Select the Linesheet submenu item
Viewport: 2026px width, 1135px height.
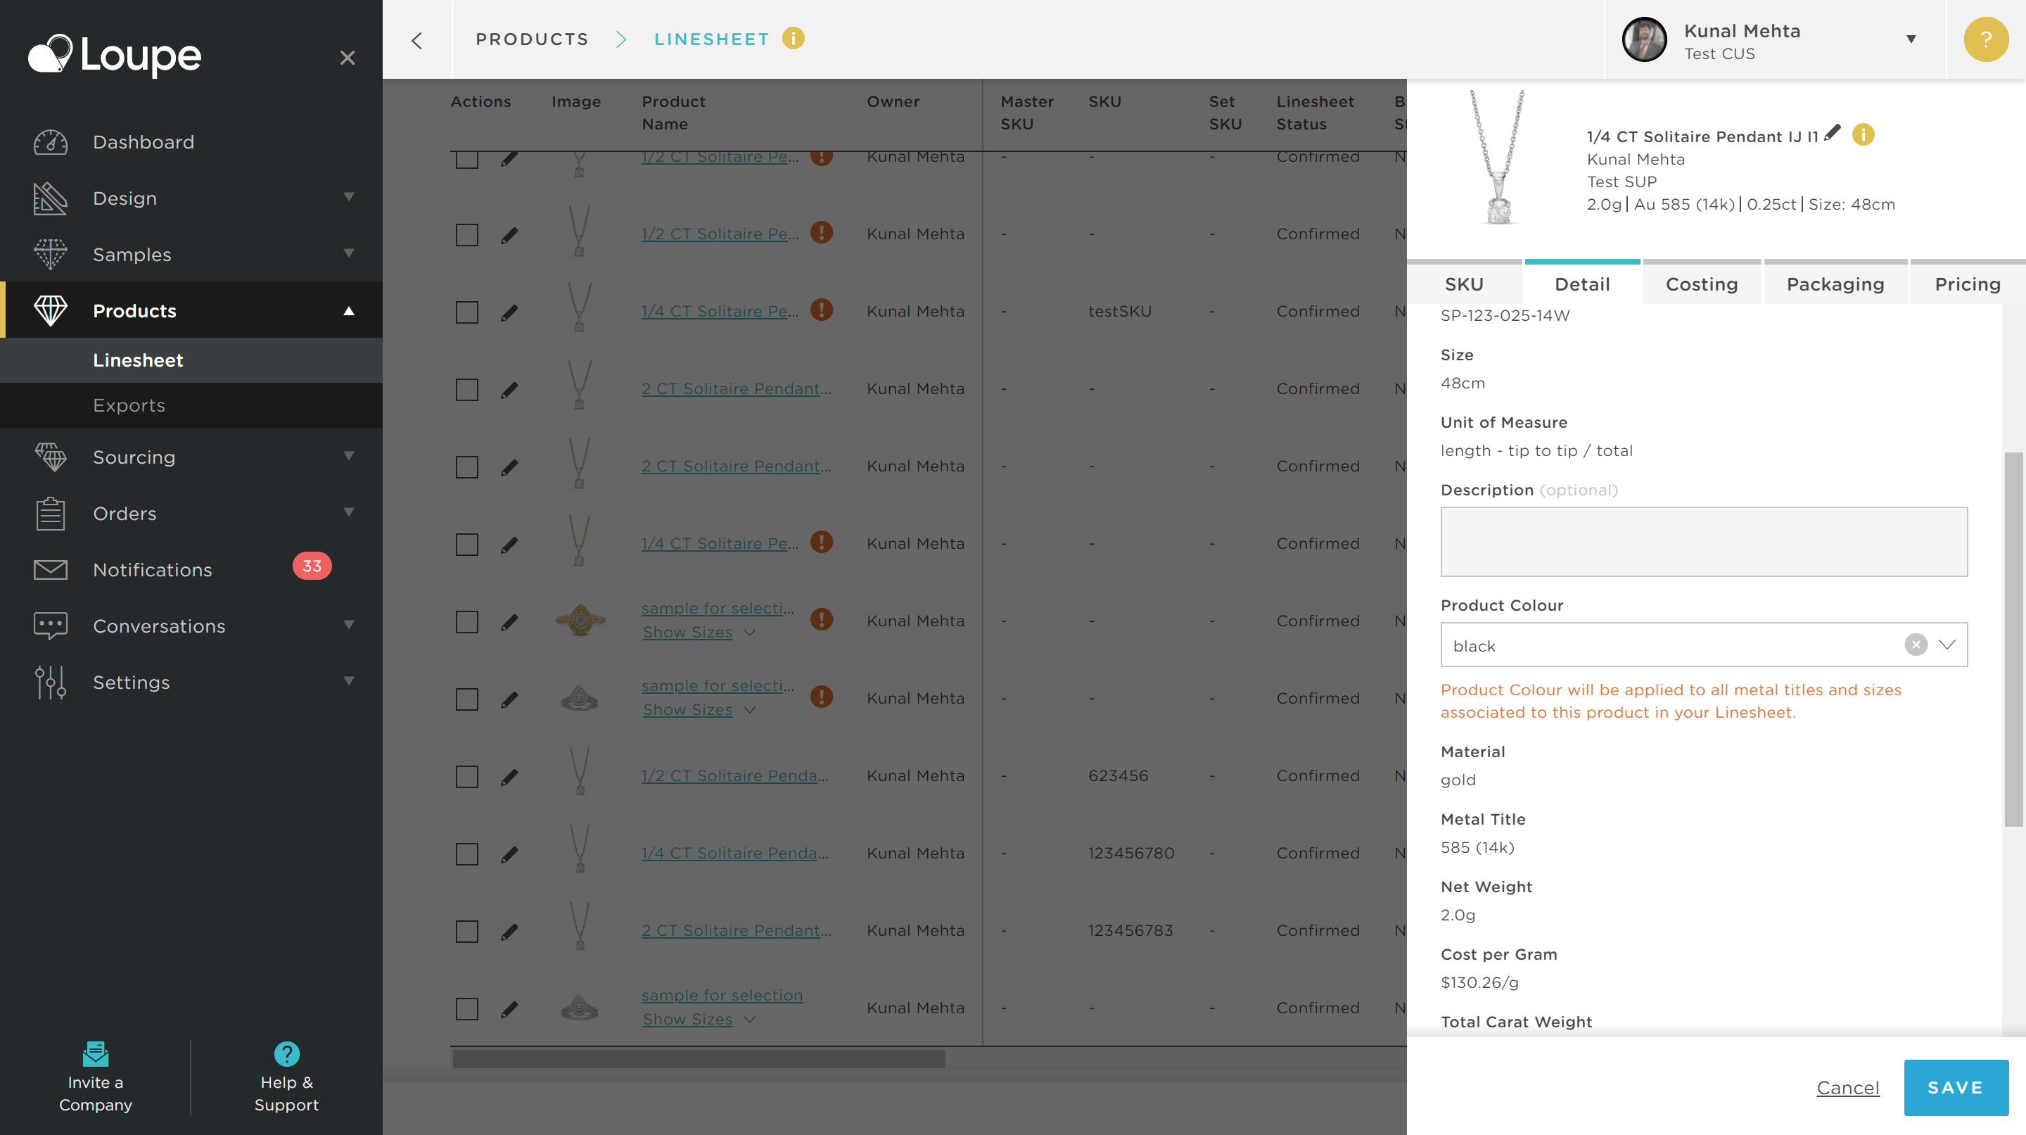pos(191,360)
